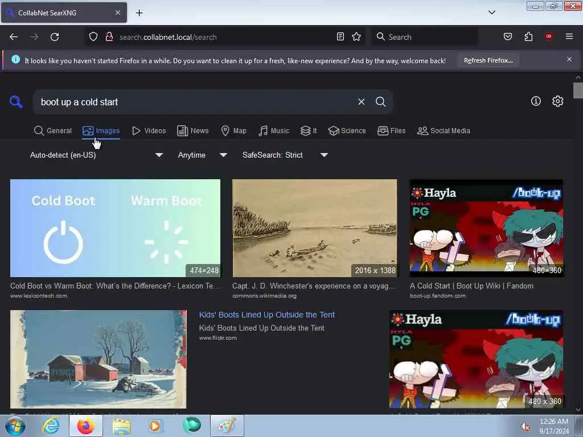This screenshot has width=583, height=437.
Task: Switch to the Map category
Action: click(x=233, y=131)
